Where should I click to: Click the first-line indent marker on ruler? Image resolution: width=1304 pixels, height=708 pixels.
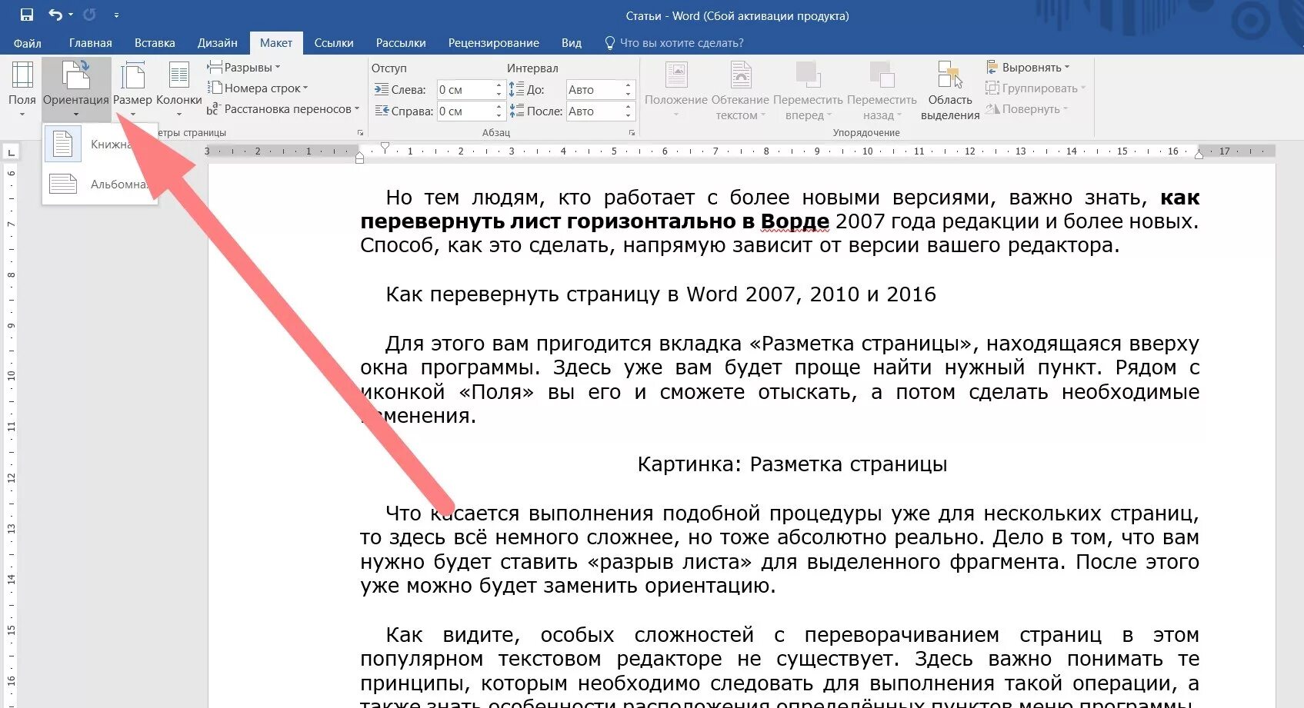point(385,146)
